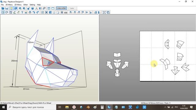The image size is (196, 110).
Task: Select the bottom snout part off the paper
Action: (117, 73)
